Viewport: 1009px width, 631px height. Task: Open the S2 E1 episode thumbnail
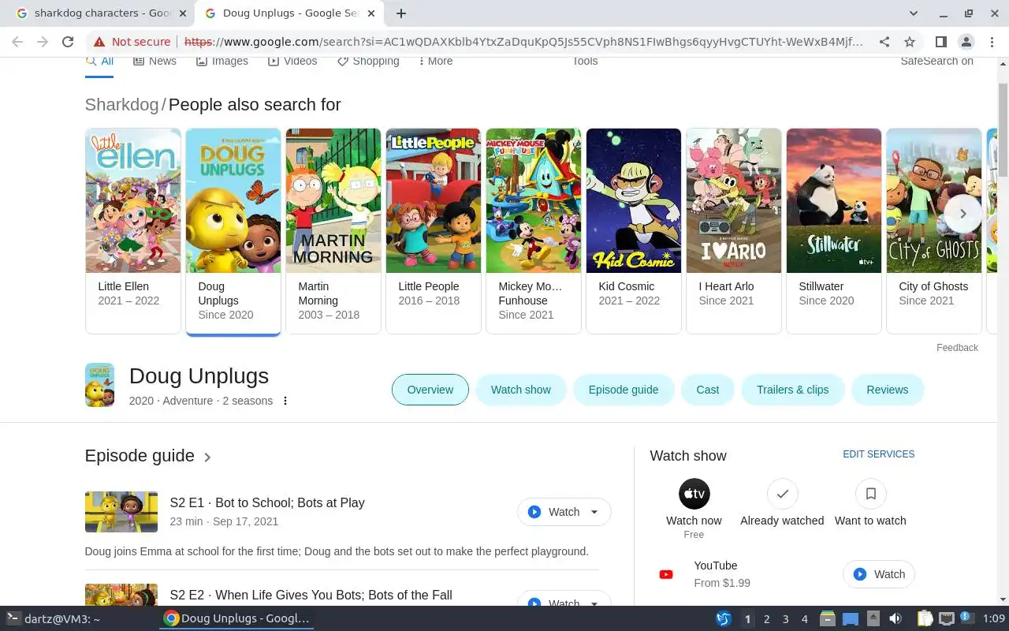[121, 512]
